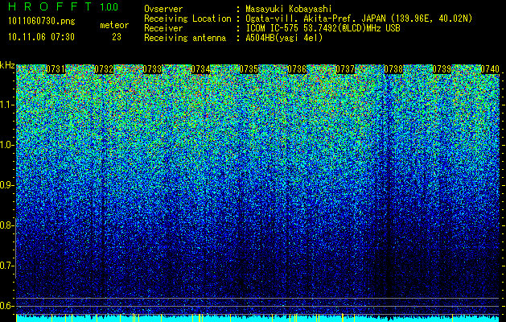This screenshot has height=322, width=506.
Task: Click the meteor label
Action: click(x=114, y=25)
